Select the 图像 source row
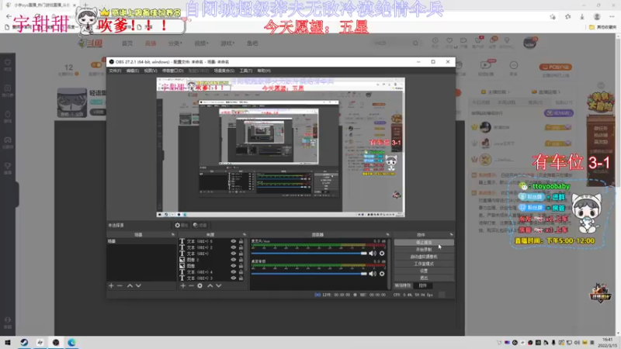621x349 pixels. pyautogui.click(x=212, y=266)
